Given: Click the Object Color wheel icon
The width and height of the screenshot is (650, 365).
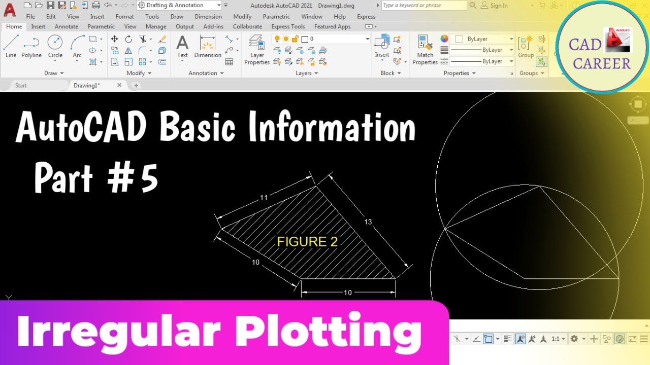Looking at the screenshot, I should point(444,39).
